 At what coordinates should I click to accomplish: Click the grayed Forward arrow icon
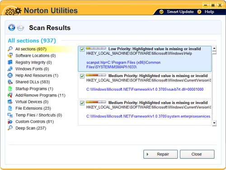point(20,28)
